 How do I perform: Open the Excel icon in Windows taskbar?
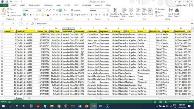point(94,106)
